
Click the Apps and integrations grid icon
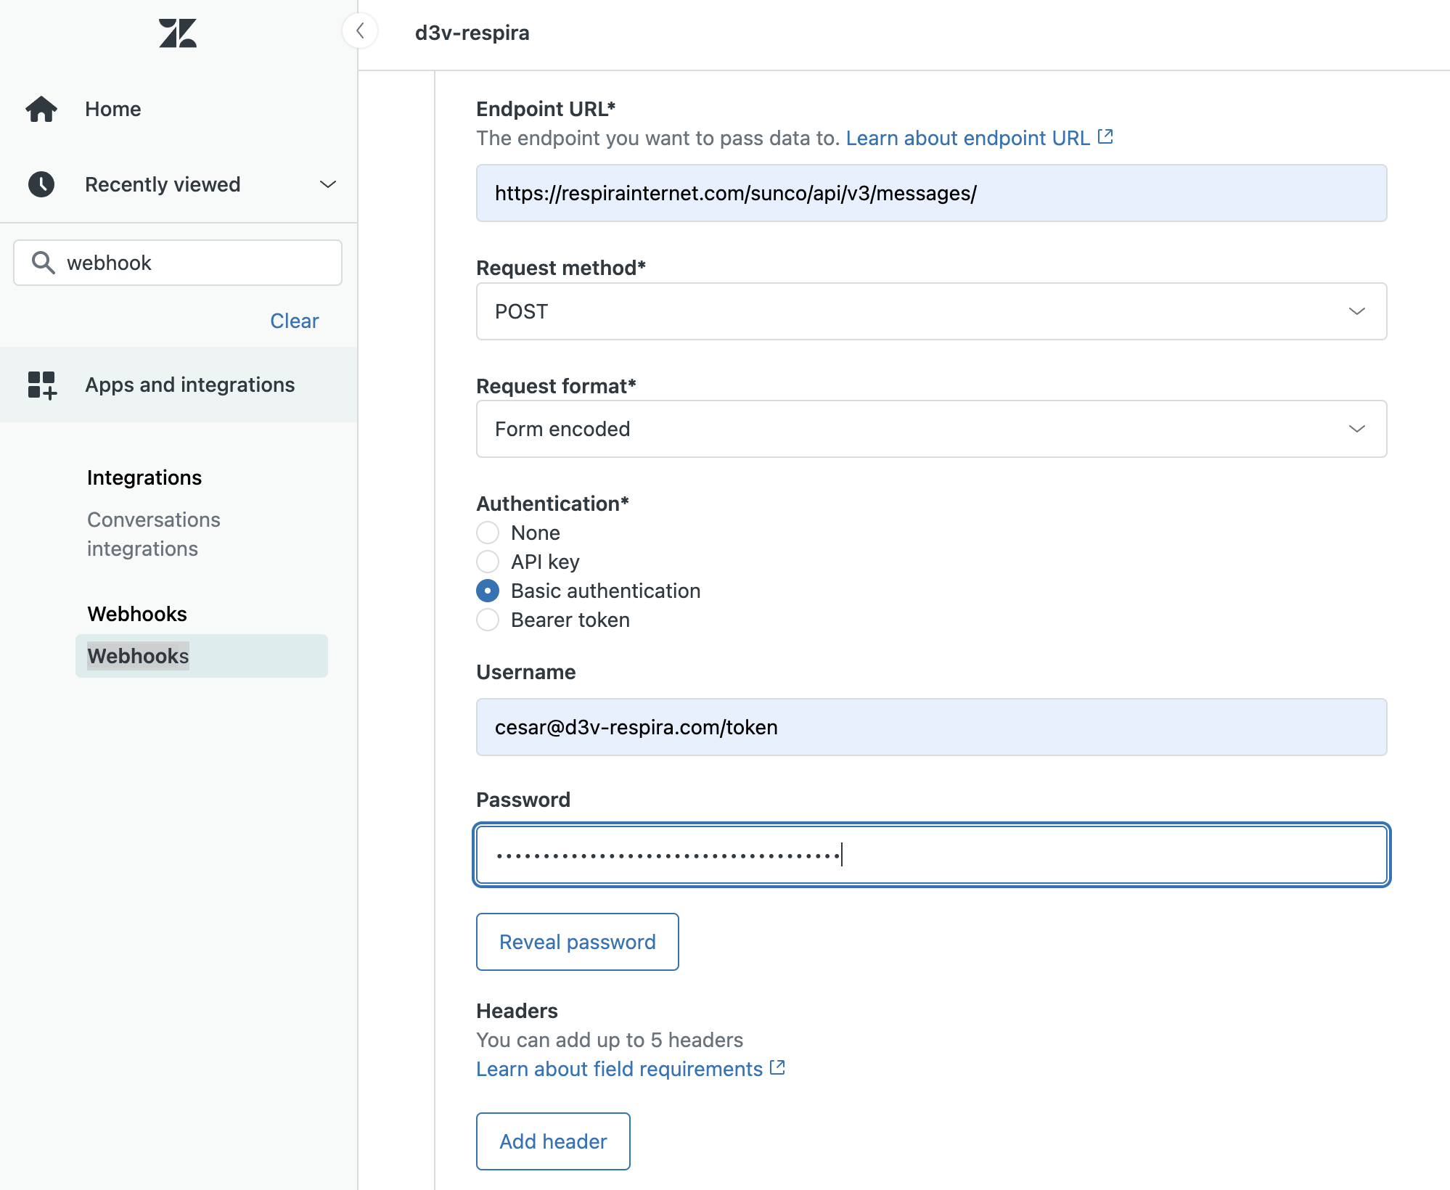tap(41, 385)
